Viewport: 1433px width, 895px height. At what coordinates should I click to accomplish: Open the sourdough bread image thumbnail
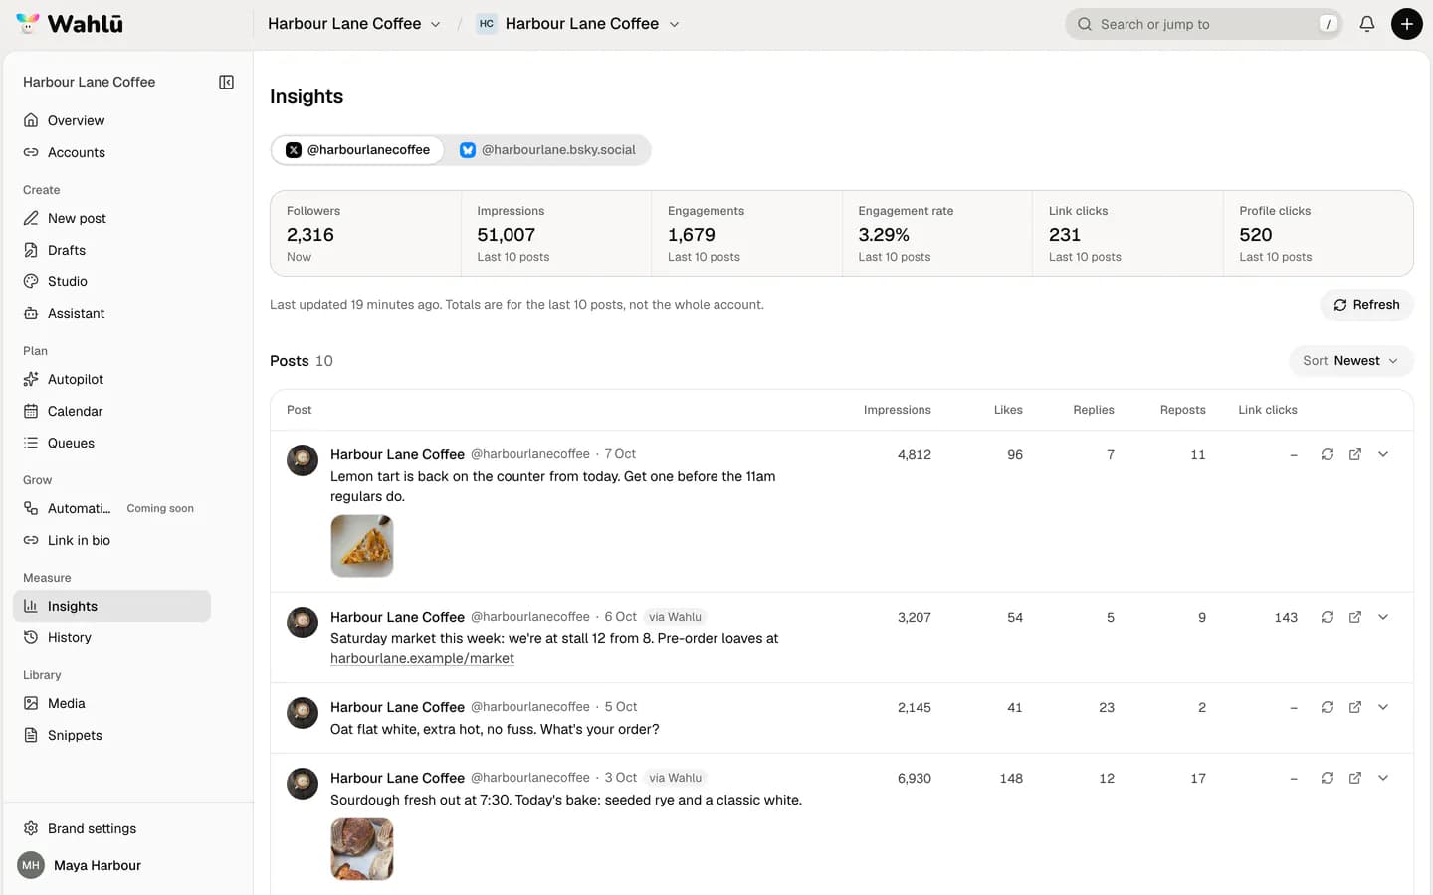(x=362, y=849)
